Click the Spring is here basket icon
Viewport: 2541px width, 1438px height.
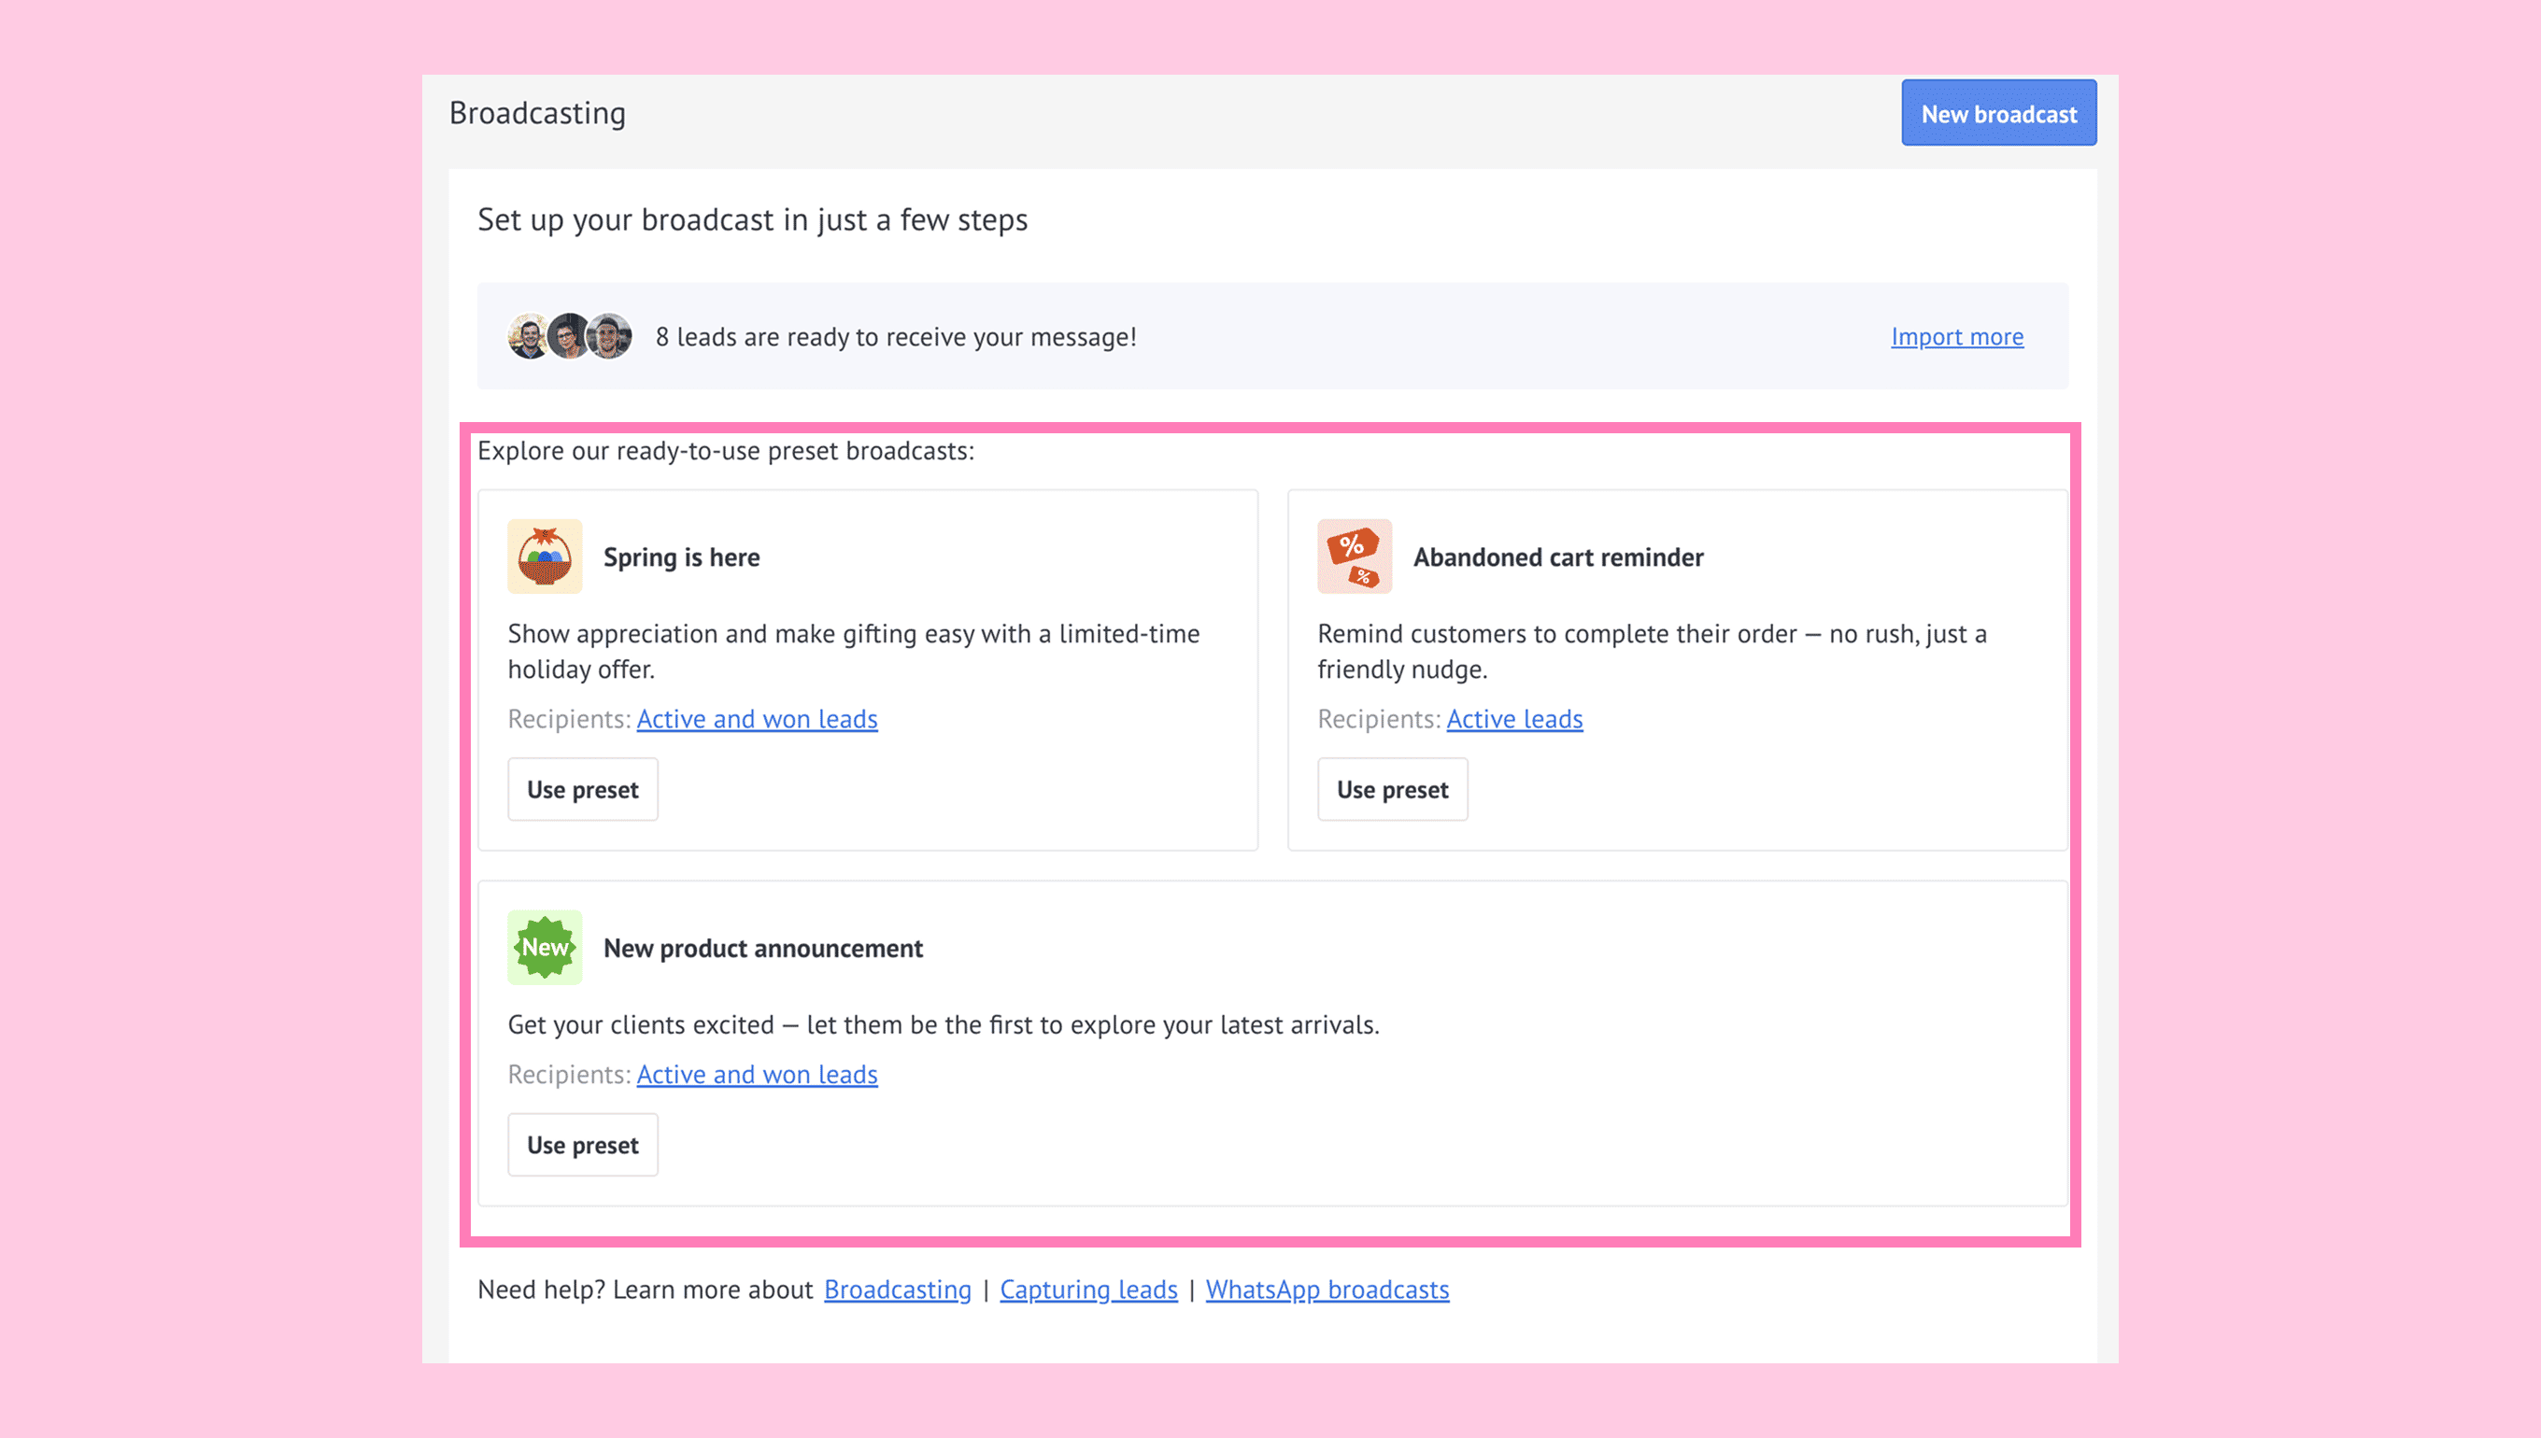(x=545, y=557)
